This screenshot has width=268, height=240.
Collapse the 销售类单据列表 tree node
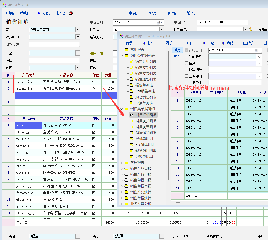[x=122, y=56]
